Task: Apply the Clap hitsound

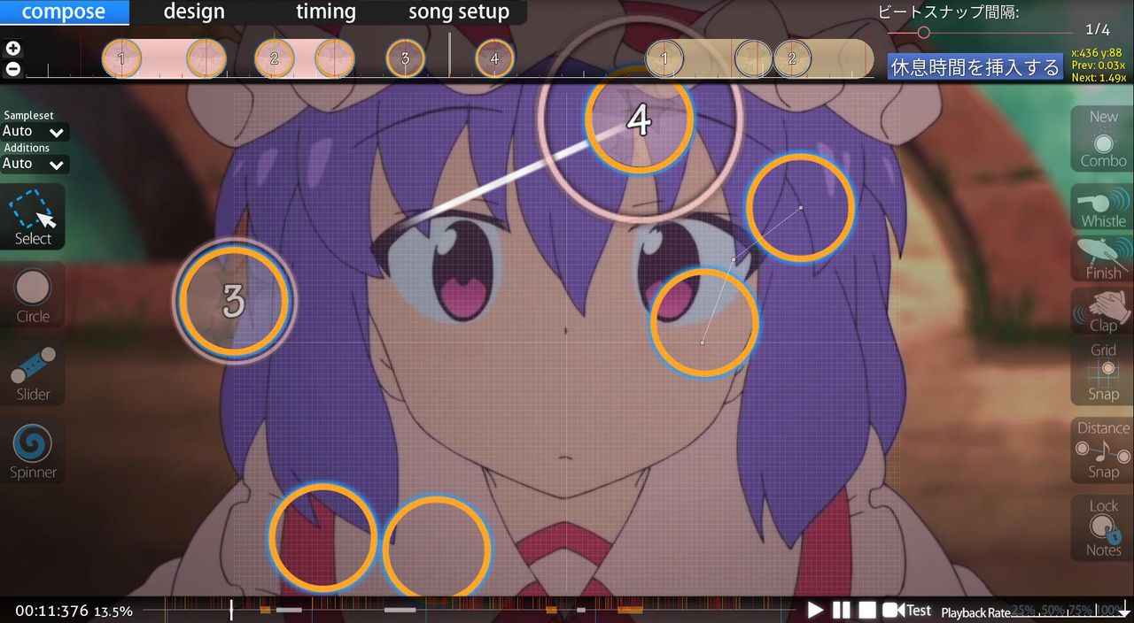Action: pyautogui.click(x=1100, y=311)
